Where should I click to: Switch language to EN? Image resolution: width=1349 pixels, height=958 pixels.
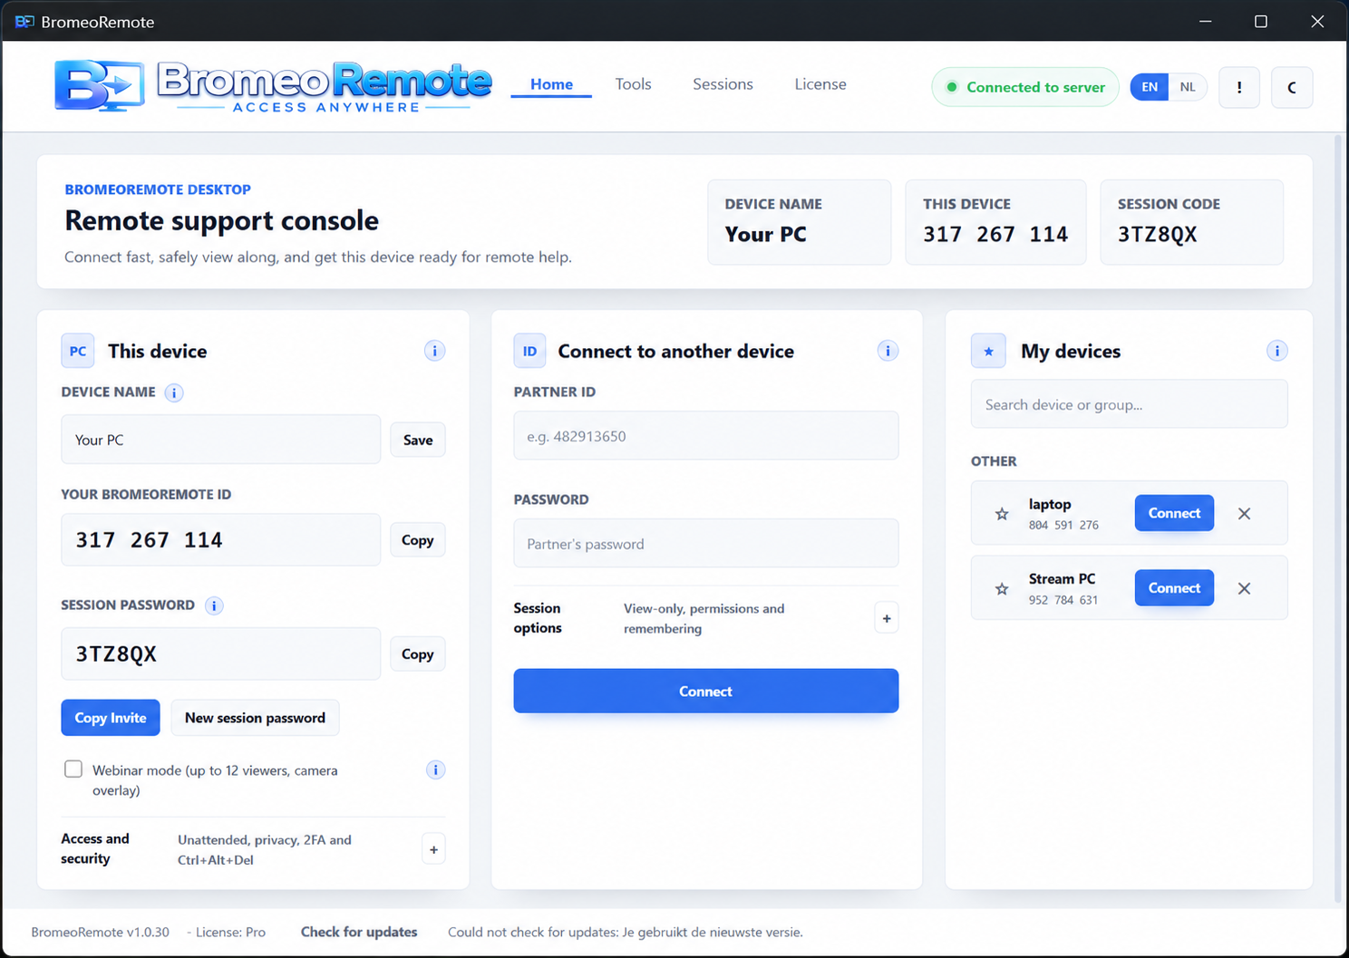(1150, 87)
